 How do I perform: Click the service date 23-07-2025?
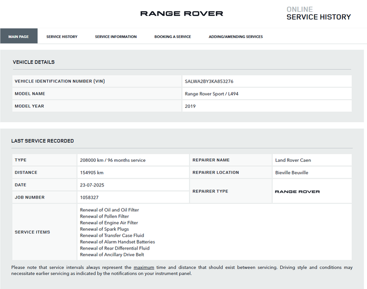[92, 185]
